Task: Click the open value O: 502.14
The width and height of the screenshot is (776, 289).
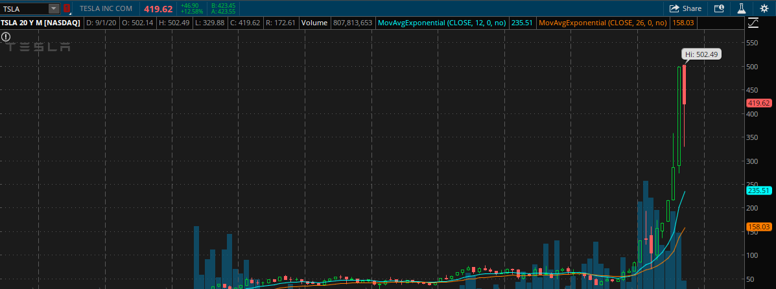Action: pos(137,23)
